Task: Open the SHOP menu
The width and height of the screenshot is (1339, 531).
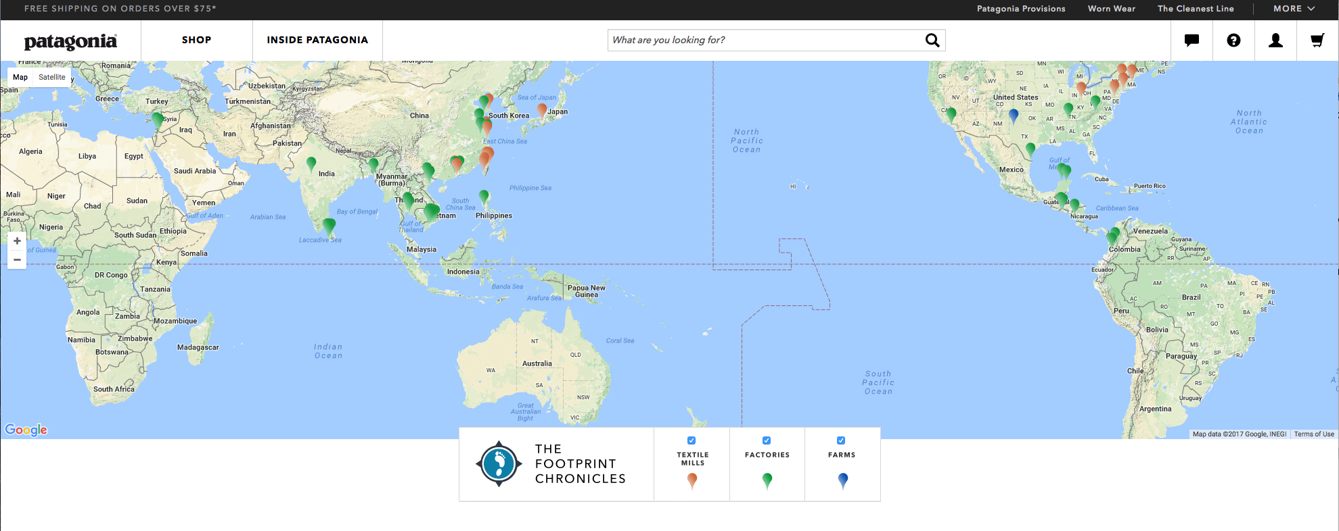Action: click(x=196, y=40)
